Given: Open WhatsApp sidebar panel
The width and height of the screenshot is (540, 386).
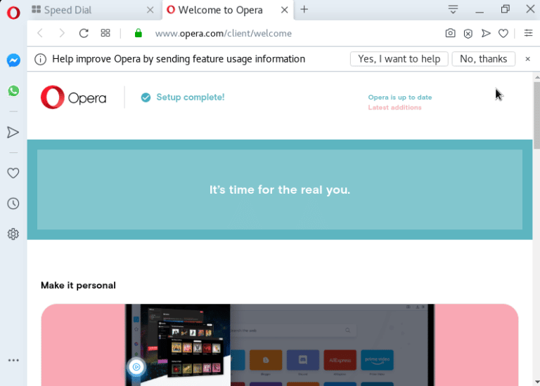Looking at the screenshot, I should [x=13, y=91].
